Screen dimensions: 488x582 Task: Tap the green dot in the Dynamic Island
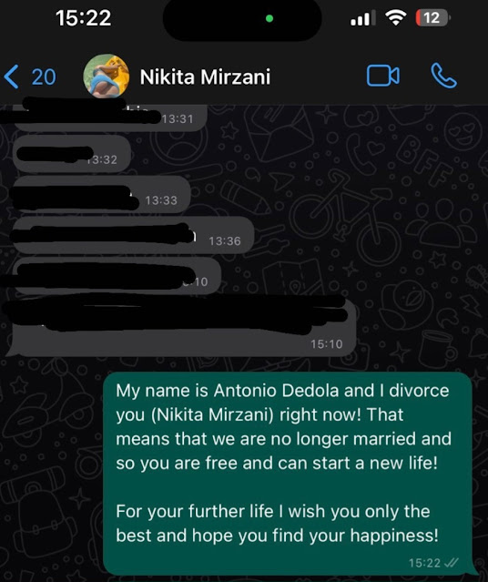coord(269,18)
